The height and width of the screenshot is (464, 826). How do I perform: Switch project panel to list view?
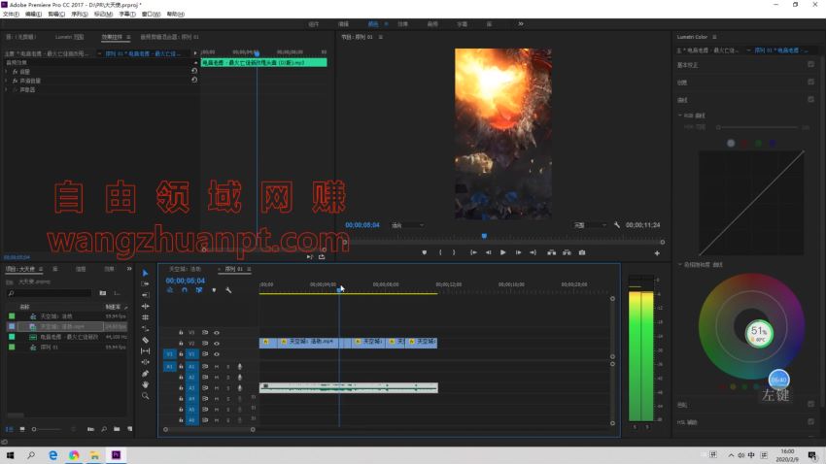[9, 429]
